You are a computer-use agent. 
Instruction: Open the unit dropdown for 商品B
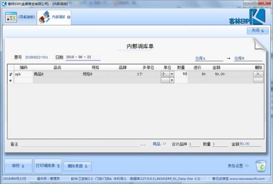point(171,74)
